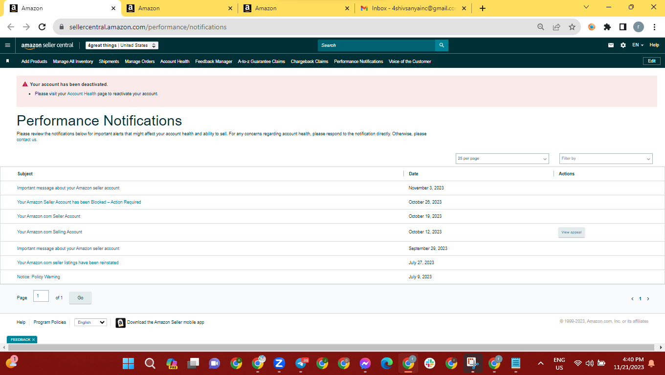The height and width of the screenshot is (375, 665).
Task: Open the Seller Account has been Blocked notification
Action: 79,202
